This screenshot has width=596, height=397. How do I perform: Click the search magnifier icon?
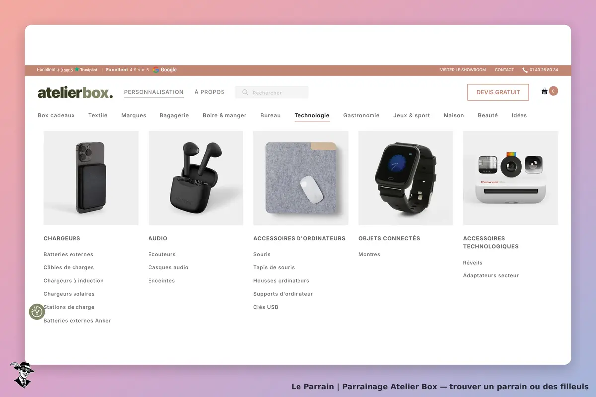pyautogui.click(x=245, y=92)
